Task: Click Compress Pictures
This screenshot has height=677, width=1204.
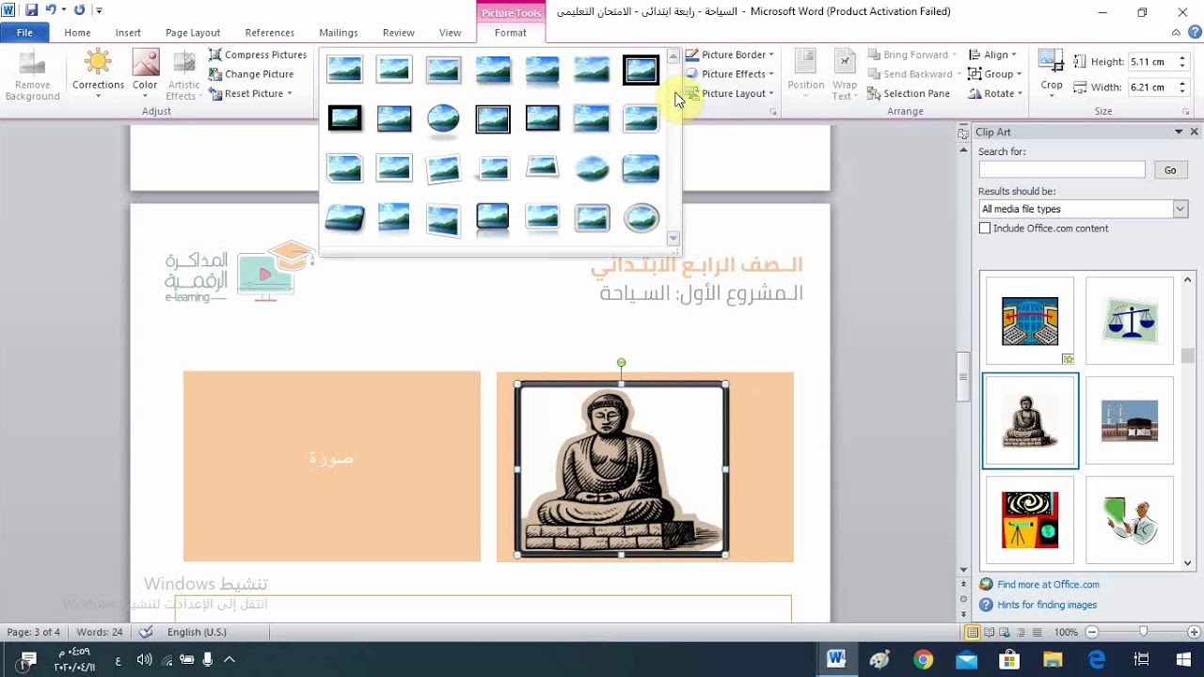Action: [x=258, y=55]
